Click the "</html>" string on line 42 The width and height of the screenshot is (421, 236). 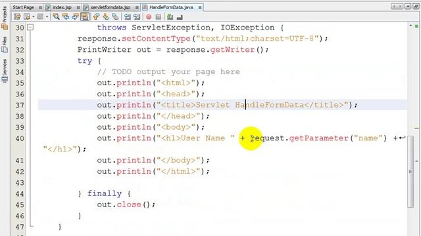pyautogui.click(x=178, y=171)
